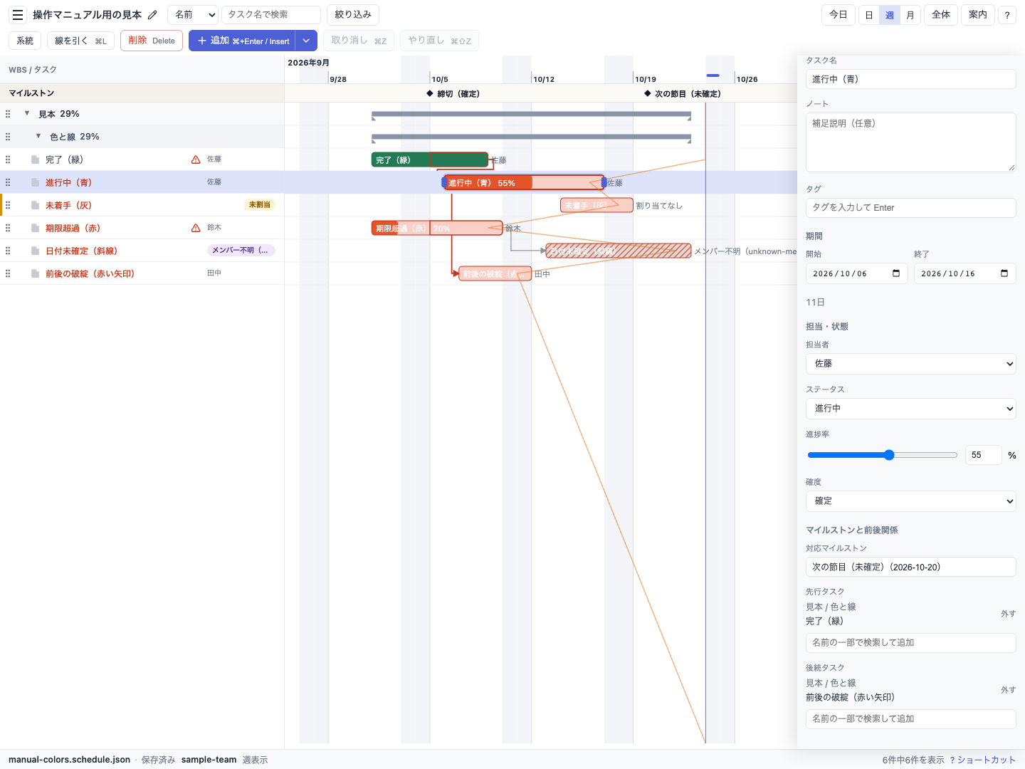The image size is (1025, 769).
Task: Open the ? help button
Action: [1007, 15]
